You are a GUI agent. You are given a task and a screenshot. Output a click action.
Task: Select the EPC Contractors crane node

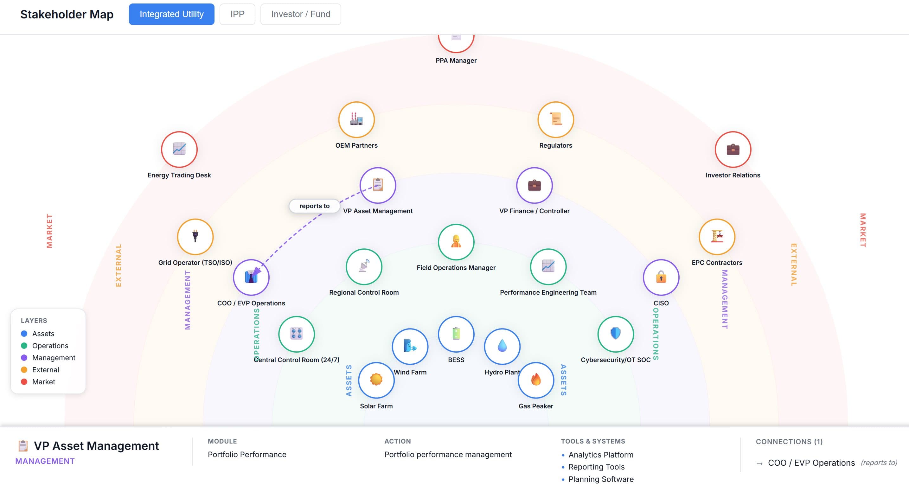tap(717, 237)
